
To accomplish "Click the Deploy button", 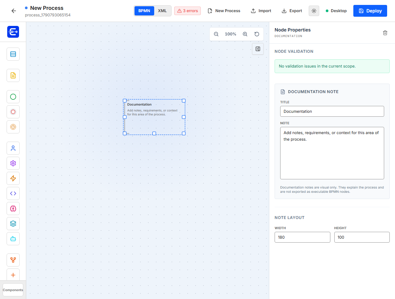I will point(370,11).
